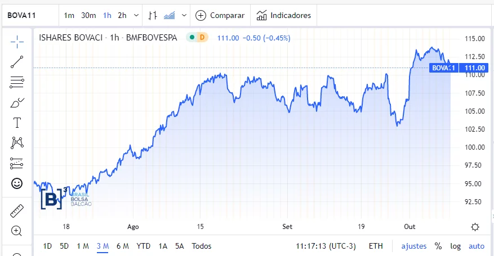
Task: Click the Comparar button
Action: 220,15
